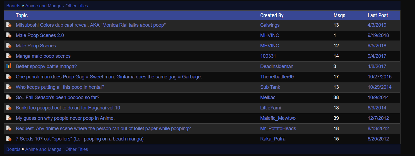Click the topic icon beside One punch man thread
This screenshot has width=415, height=156.
coord(9,77)
